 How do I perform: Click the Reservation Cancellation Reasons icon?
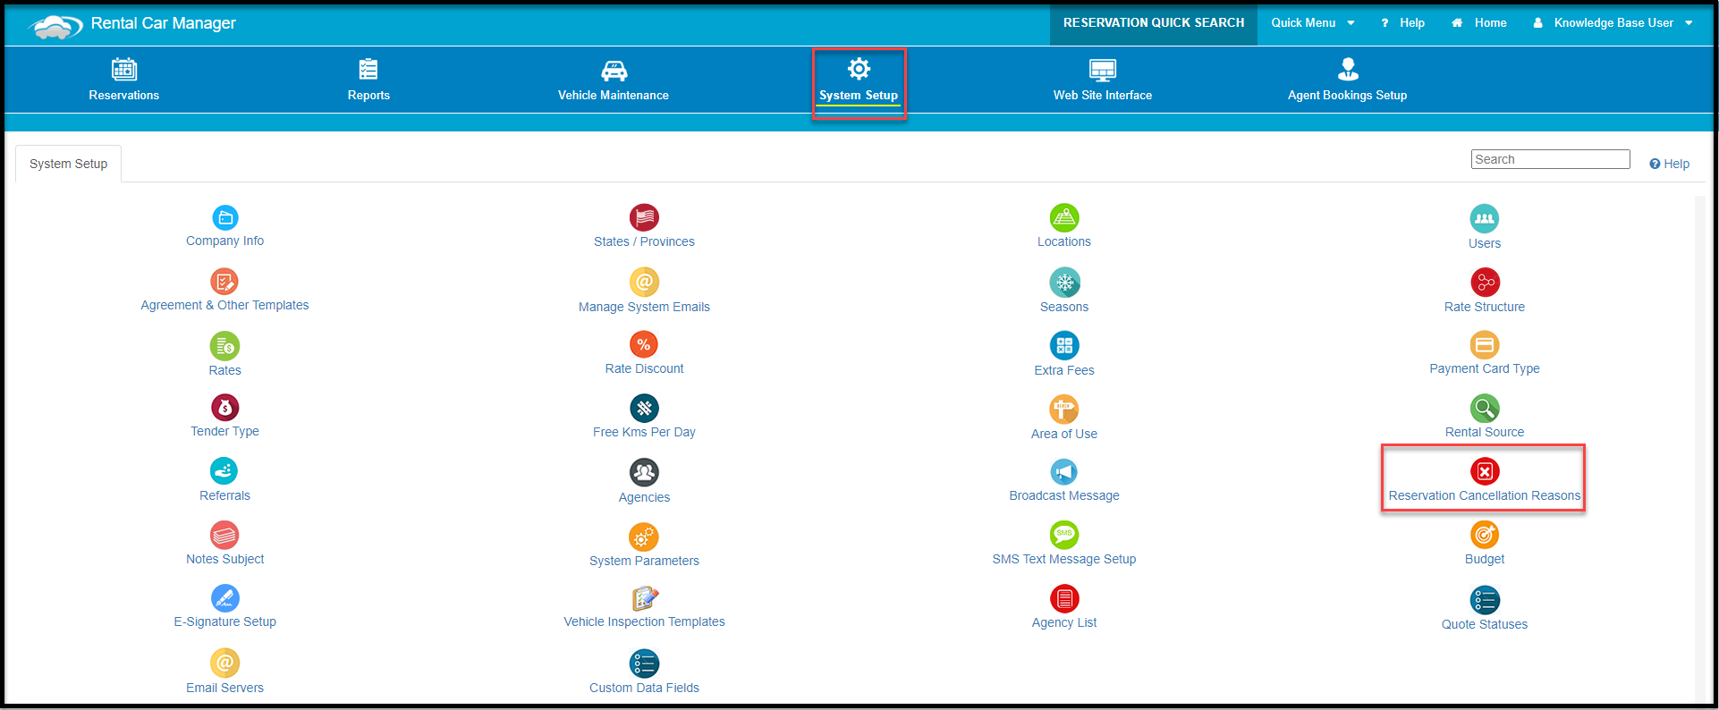click(1485, 471)
